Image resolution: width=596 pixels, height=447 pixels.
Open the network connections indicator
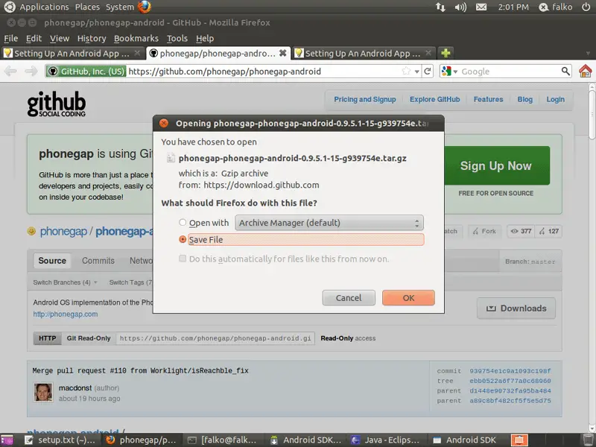pos(440,7)
